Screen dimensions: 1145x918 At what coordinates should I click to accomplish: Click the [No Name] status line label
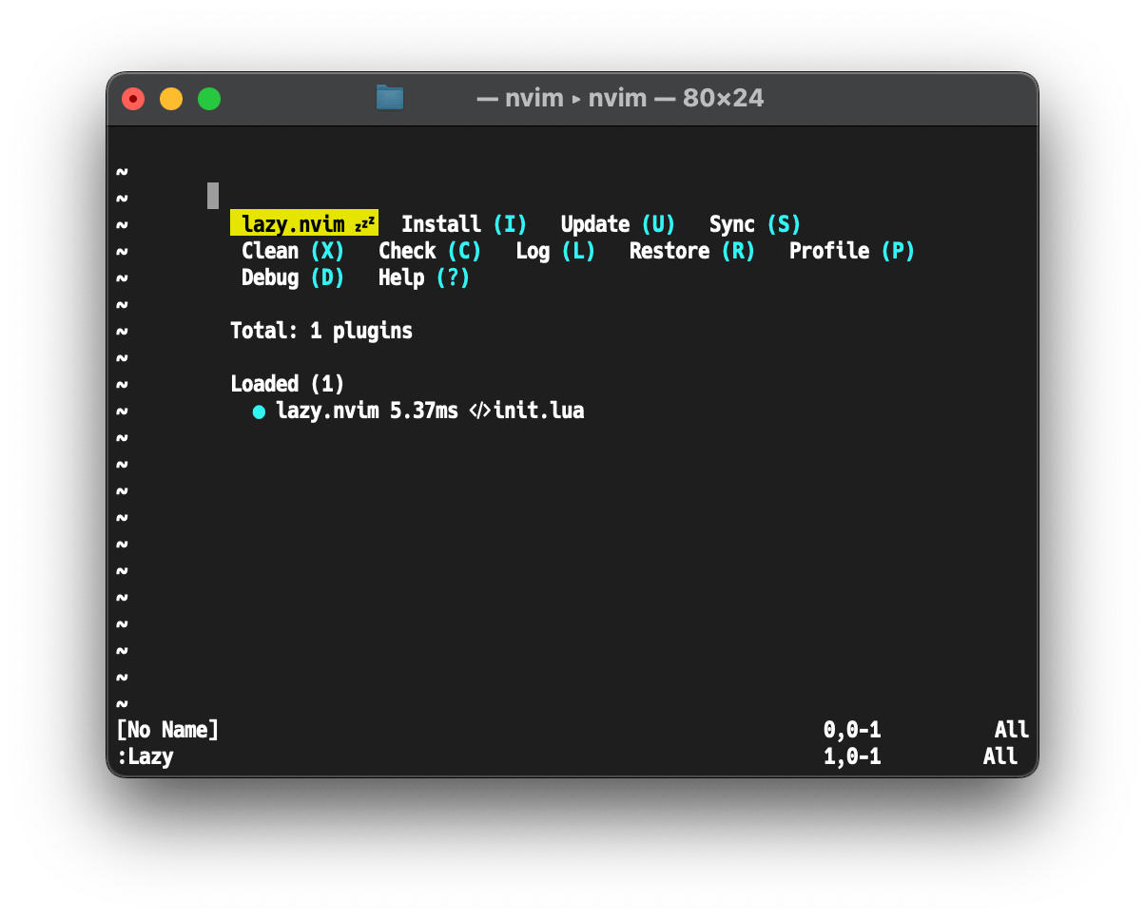[x=167, y=730]
